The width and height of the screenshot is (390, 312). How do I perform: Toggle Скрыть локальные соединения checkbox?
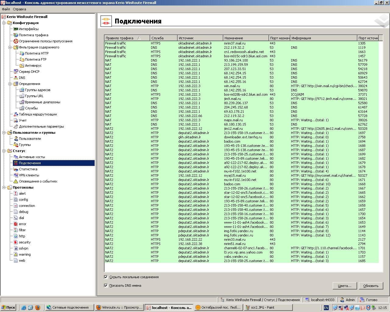106,277
